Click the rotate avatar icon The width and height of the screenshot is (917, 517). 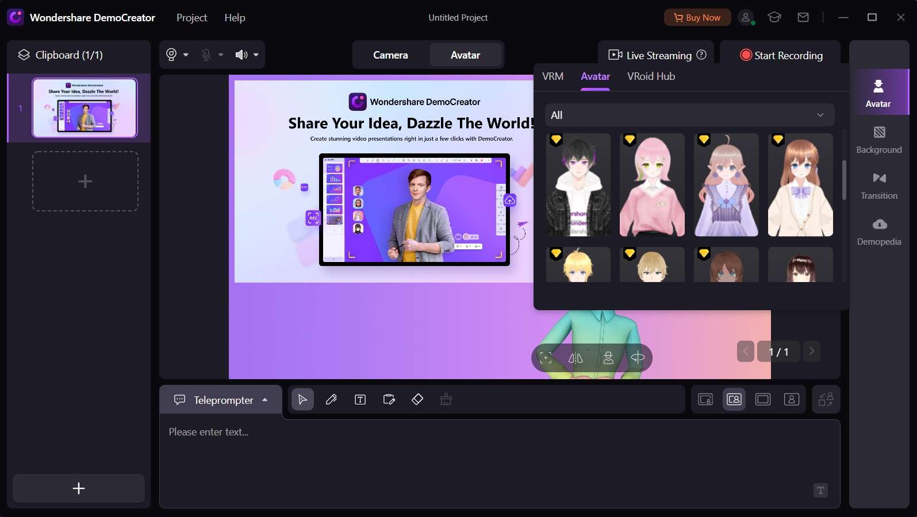[638, 358]
